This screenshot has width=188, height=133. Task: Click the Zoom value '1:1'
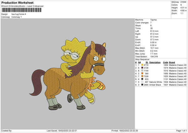tap(182, 13)
